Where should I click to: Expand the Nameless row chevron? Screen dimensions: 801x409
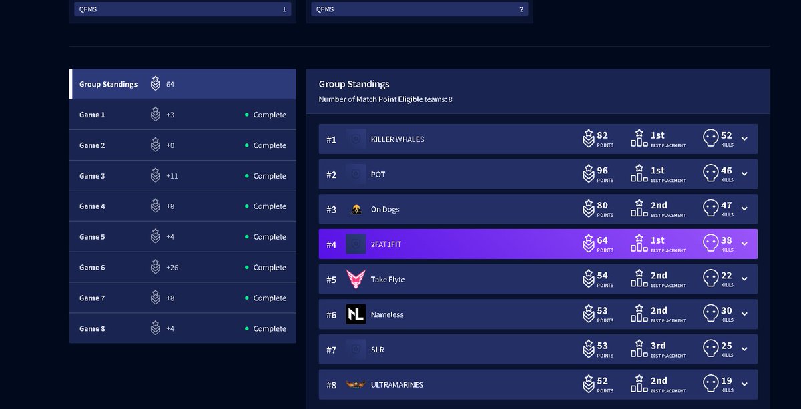pos(744,314)
